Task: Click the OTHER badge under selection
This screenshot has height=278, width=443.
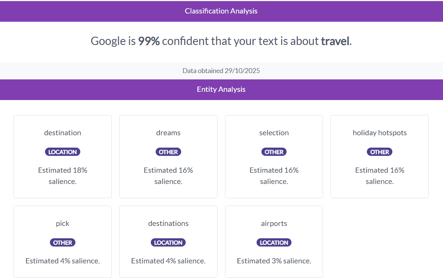Action: (274, 152)
